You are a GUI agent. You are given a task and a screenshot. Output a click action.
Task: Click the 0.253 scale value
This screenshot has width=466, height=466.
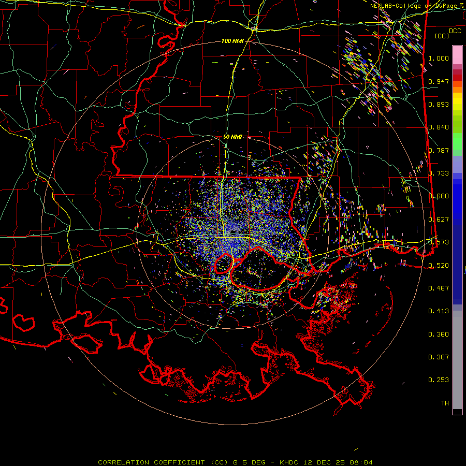pyautogui.click(x=439, y=380)
